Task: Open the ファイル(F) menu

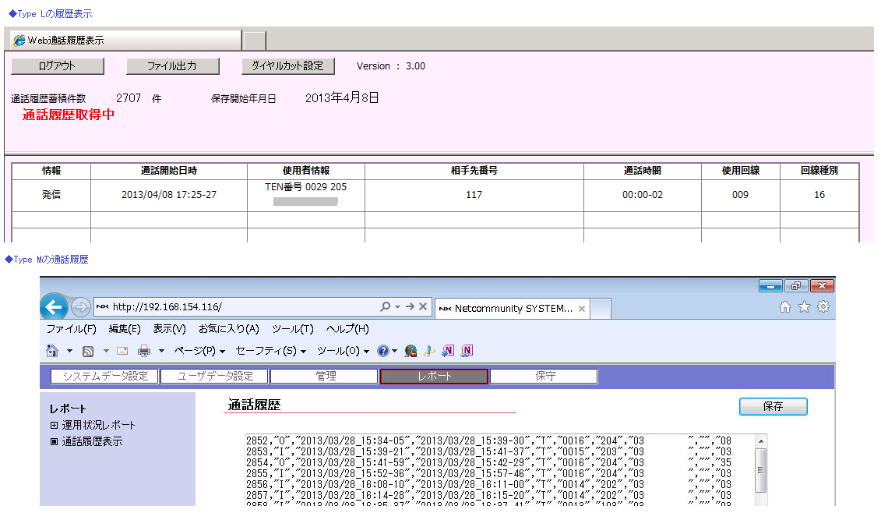Action: point(71,329)
